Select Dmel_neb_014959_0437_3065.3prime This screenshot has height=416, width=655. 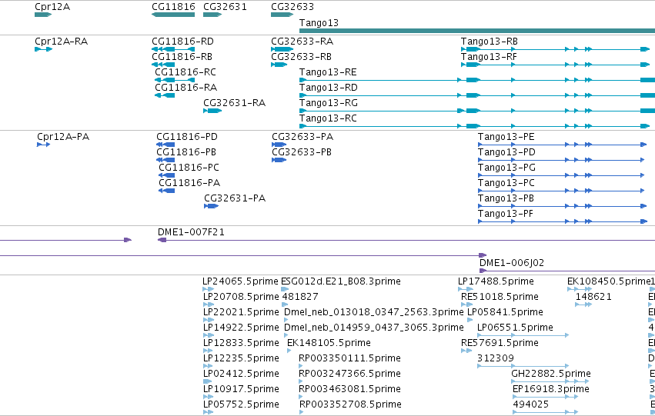(374, 328)
